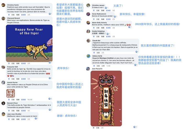Click the reaction icon under lion dance image

pyautogui.click(x=135, y=127)
